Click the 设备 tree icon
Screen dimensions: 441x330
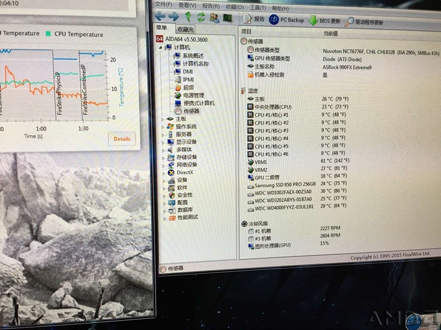pyautogui.click(x=171, y=180)
